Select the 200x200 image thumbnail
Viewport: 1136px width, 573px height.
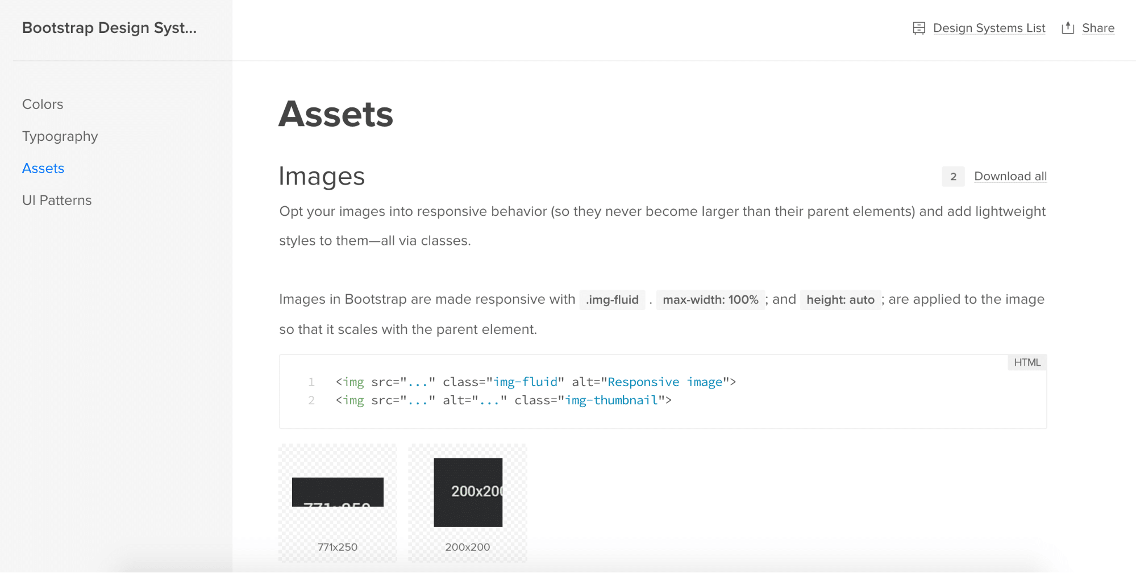pos(468,503)
